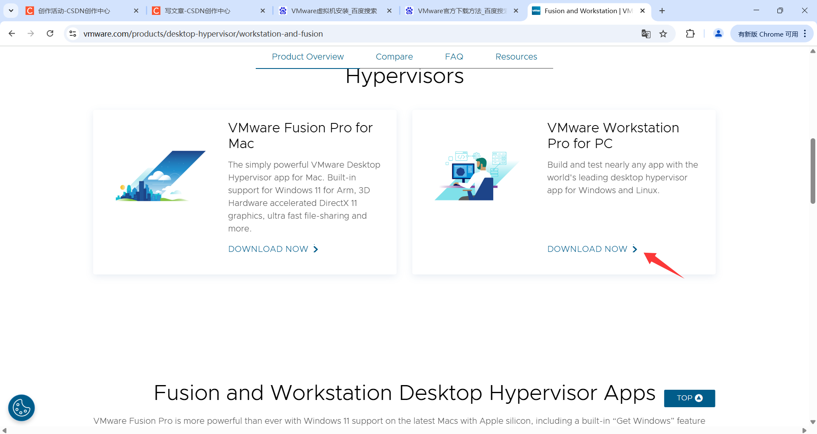Close the 写文章-CSDN创作中心 tab

(263, 11)
